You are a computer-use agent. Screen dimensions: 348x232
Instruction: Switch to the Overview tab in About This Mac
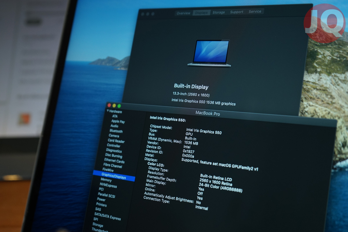click(x=184, y=13)
